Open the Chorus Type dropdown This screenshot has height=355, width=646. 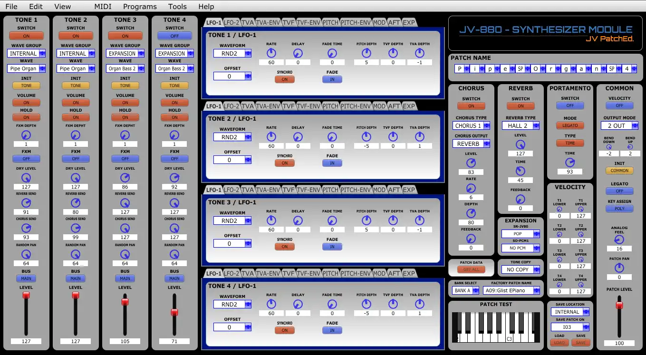click(x=471, y=125)
